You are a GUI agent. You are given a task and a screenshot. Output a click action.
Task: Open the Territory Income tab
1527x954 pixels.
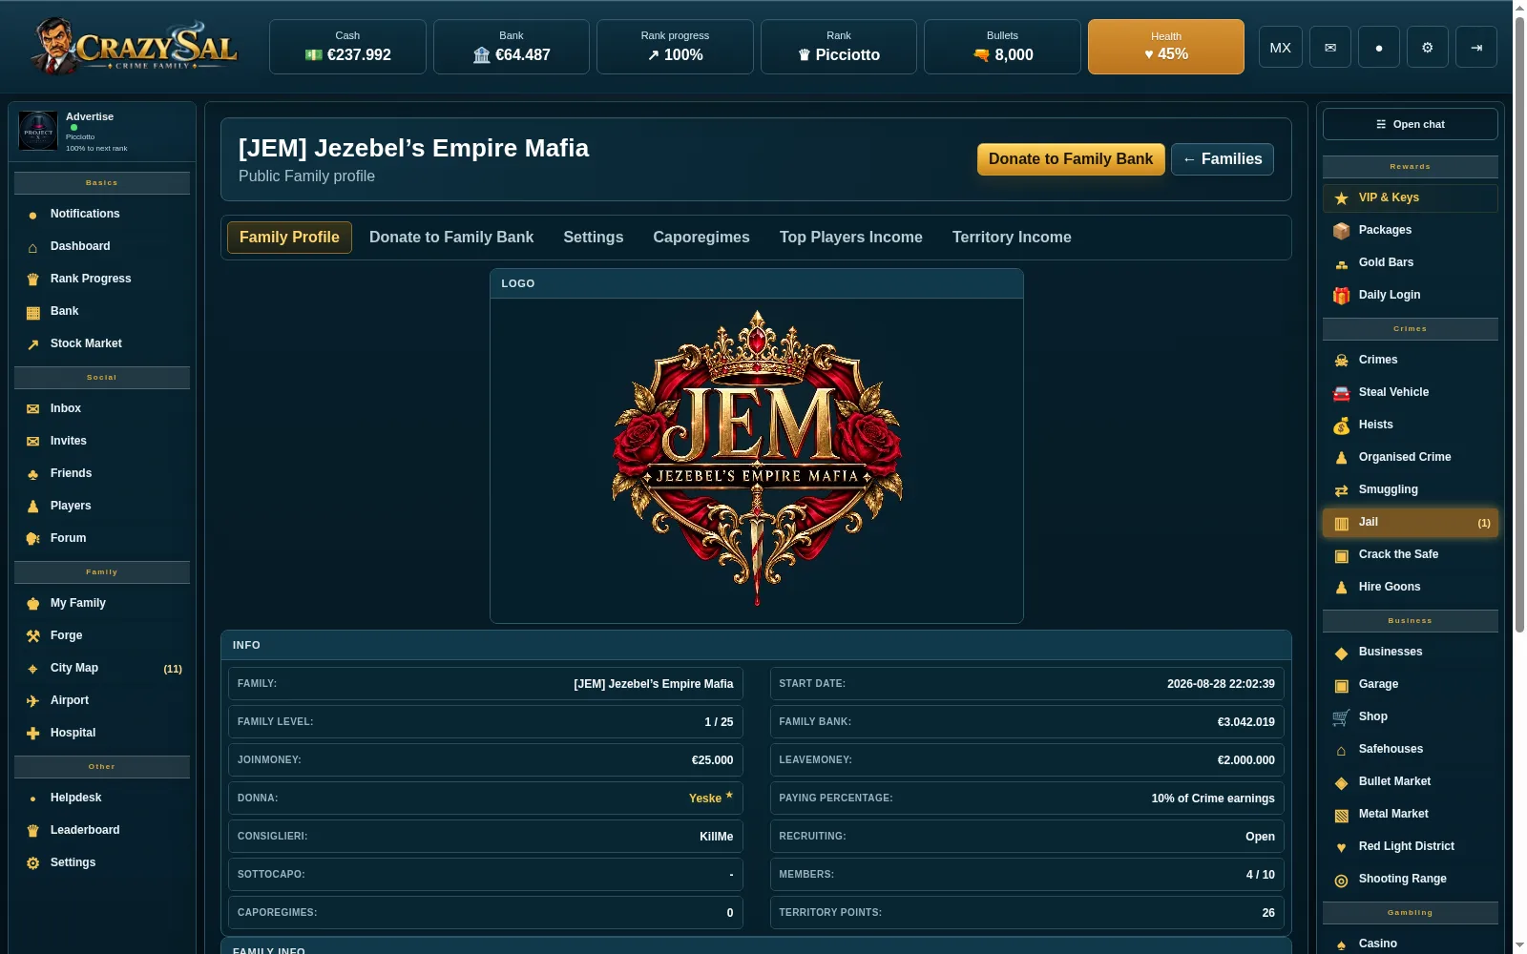tap(1012, 238)
